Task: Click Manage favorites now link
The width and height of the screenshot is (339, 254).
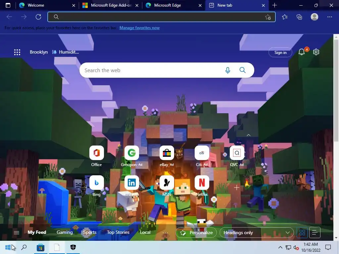Action: (139, 28)
